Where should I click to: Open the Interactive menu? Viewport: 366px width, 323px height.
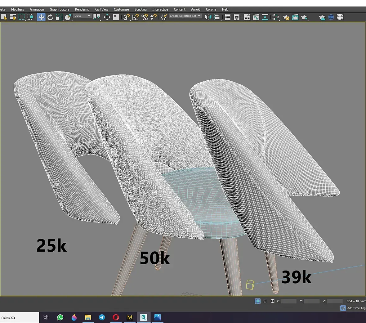[160, 9]
